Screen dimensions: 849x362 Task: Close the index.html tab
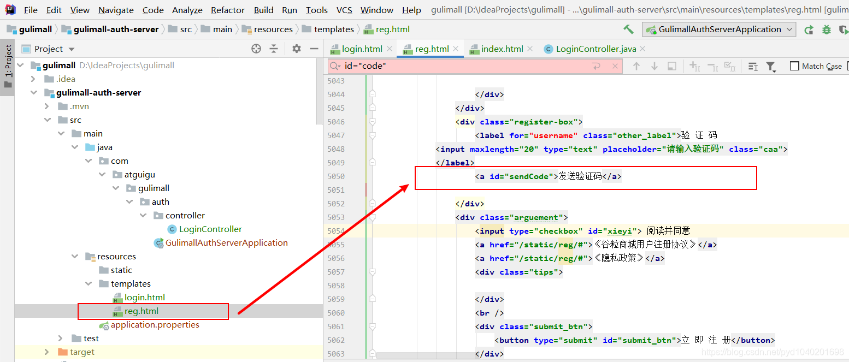529,49
